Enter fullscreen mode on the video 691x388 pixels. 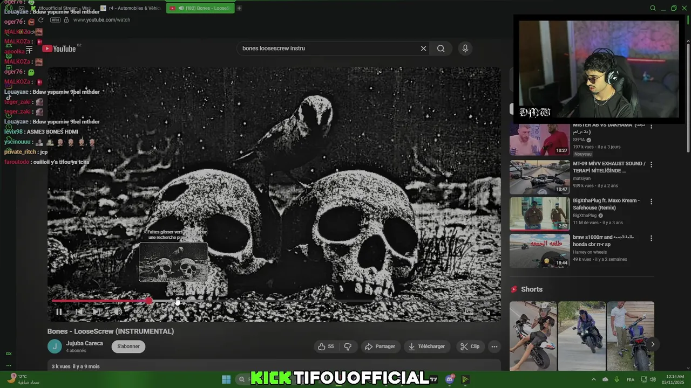[486, 312]
